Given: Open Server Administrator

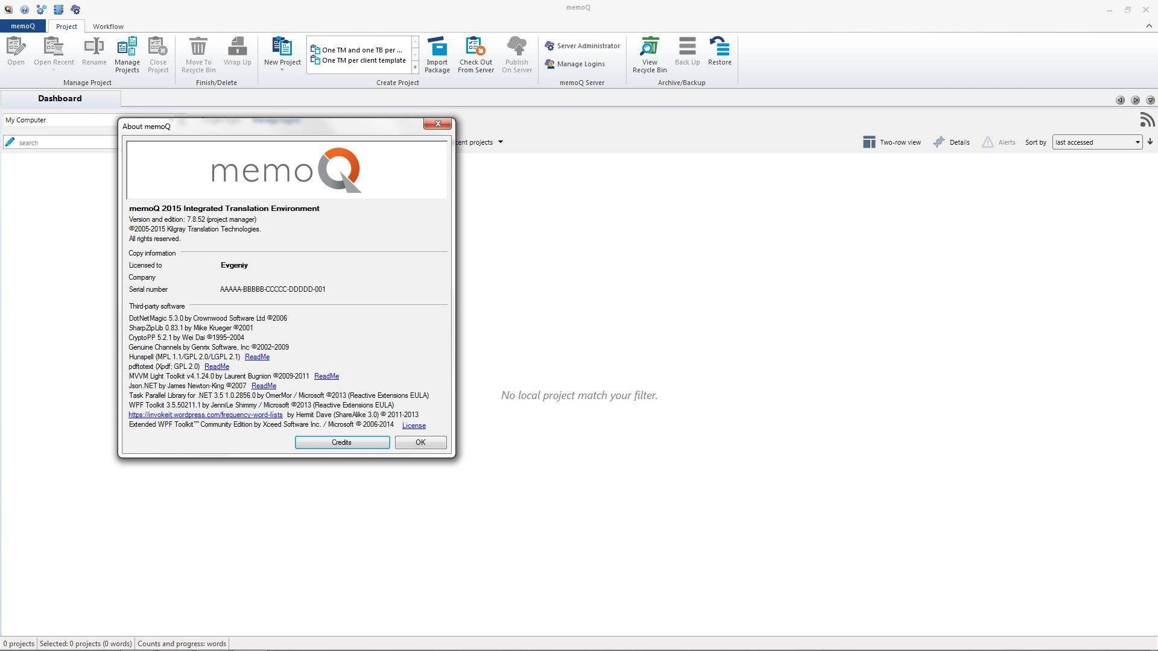Looking at the screenshot, I should [582, 46].
